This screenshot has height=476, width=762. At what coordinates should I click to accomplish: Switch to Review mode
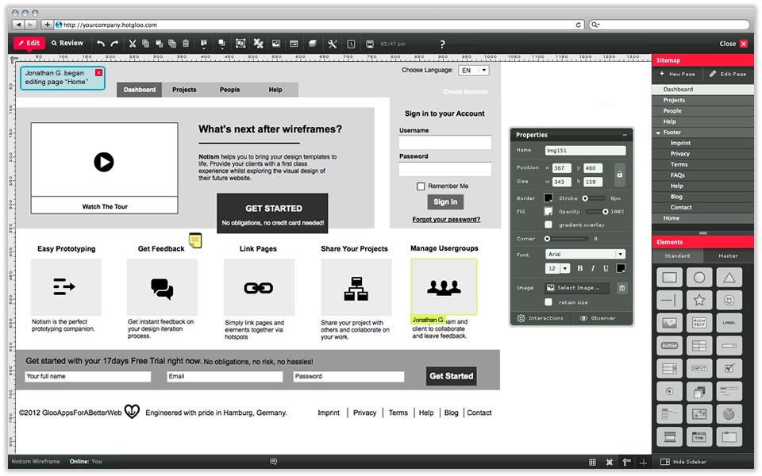click(x=67, y=44)
